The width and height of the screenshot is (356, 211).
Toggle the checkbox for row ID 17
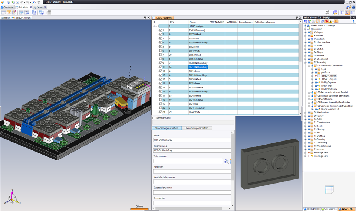pyautogui.click(x=161, y=96)
